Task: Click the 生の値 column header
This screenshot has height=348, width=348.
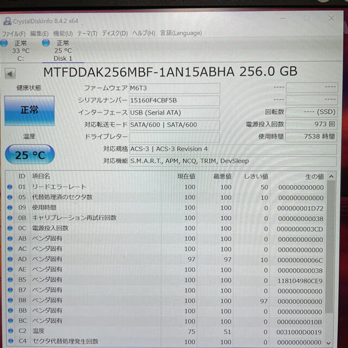Action: [314, 177]
